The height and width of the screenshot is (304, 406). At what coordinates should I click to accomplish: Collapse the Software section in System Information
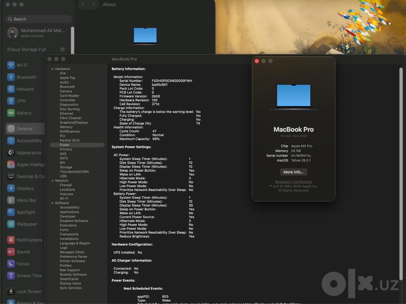pos(52,203)
